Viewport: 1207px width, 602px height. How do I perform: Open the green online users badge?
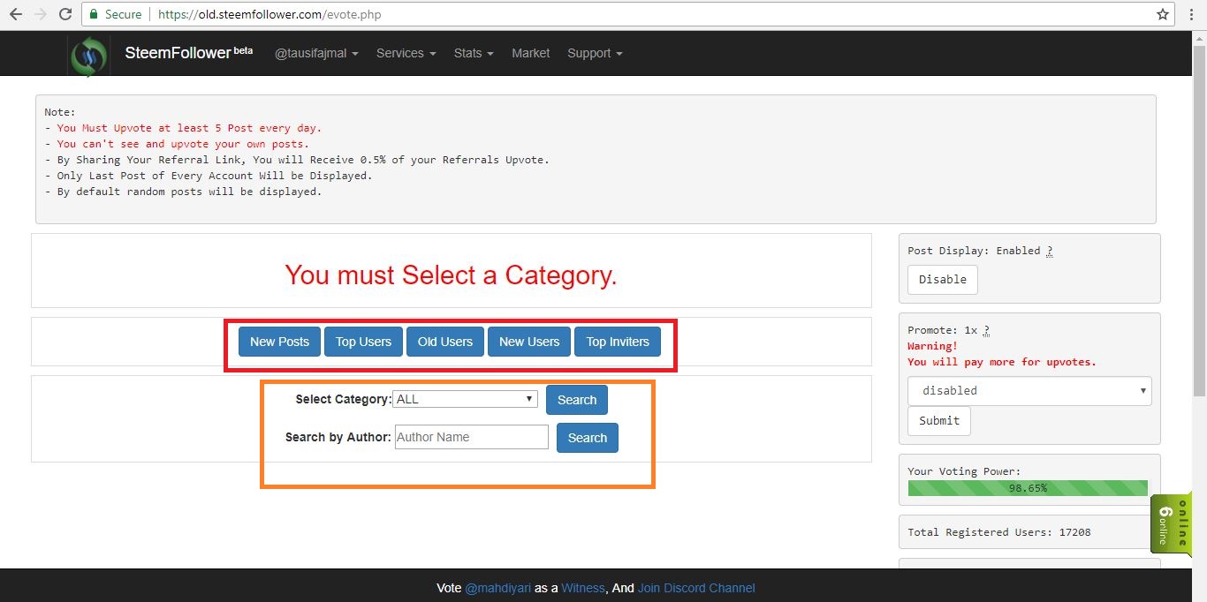pos(1171,524)
